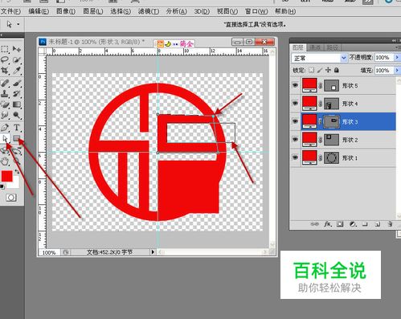Swap foreground and background colors
This screenshot has height=319, width=401.
pos(17,172)
